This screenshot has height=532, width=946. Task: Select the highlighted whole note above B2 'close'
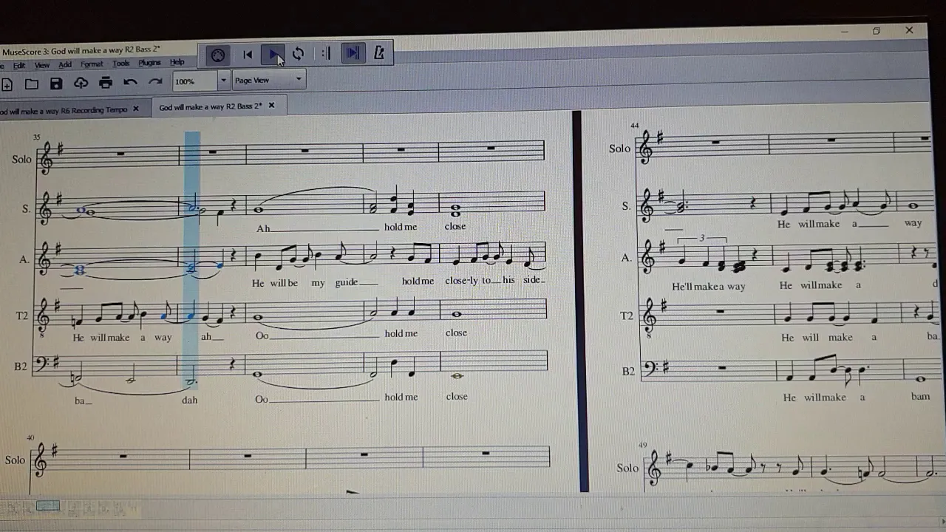tap(457, 376)
